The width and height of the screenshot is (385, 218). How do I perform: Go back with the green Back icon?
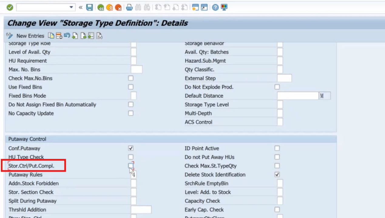[x=101, y=8]
